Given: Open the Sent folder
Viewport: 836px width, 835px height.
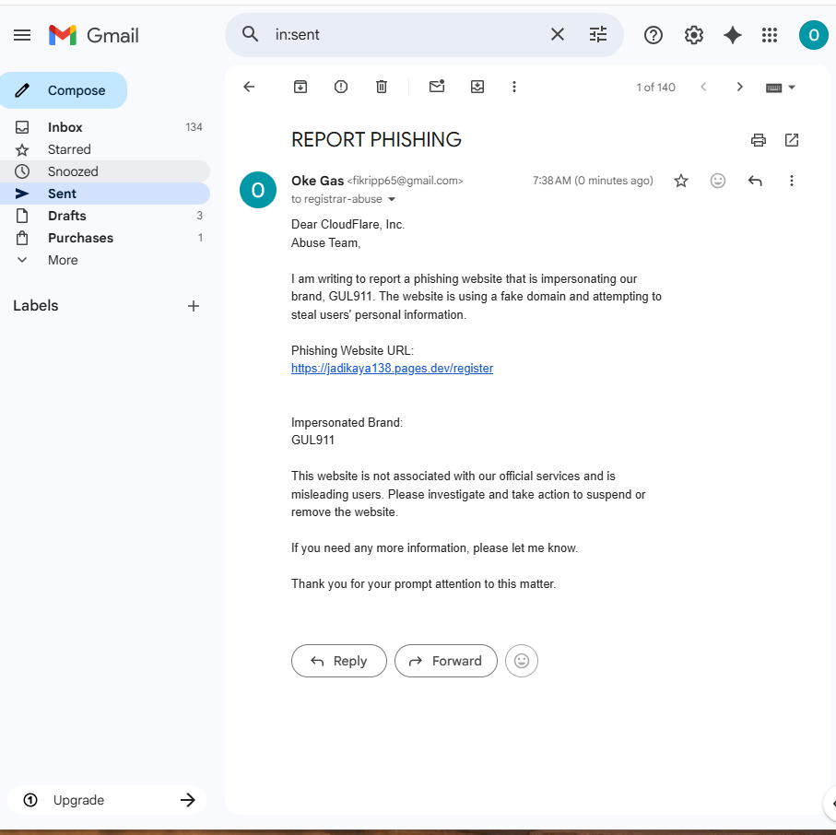Looking at the screenshot, I should [105, 194].
